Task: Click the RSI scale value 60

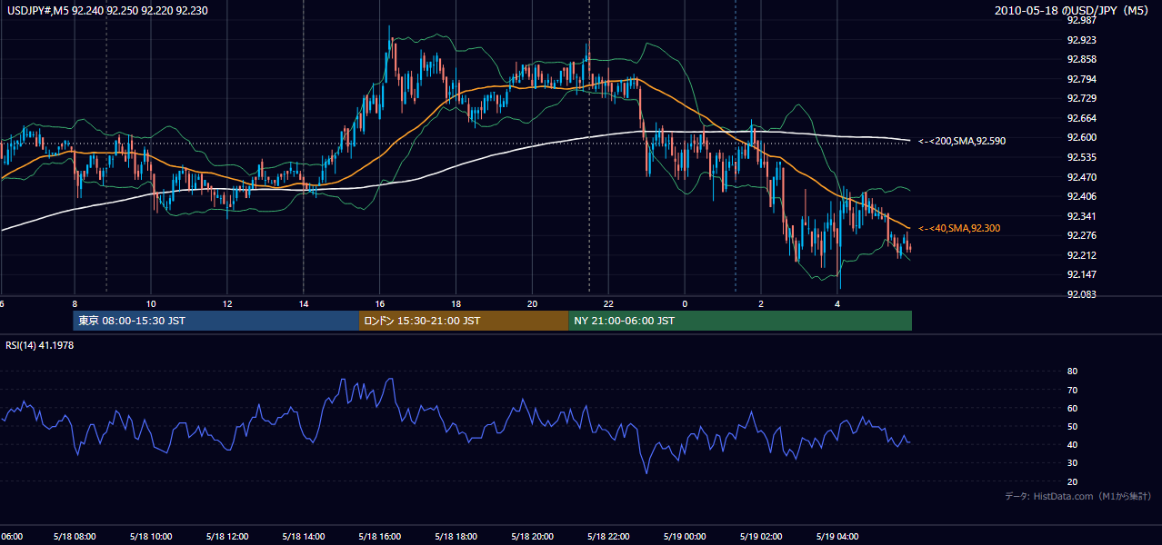Action: coord(1072,408)
